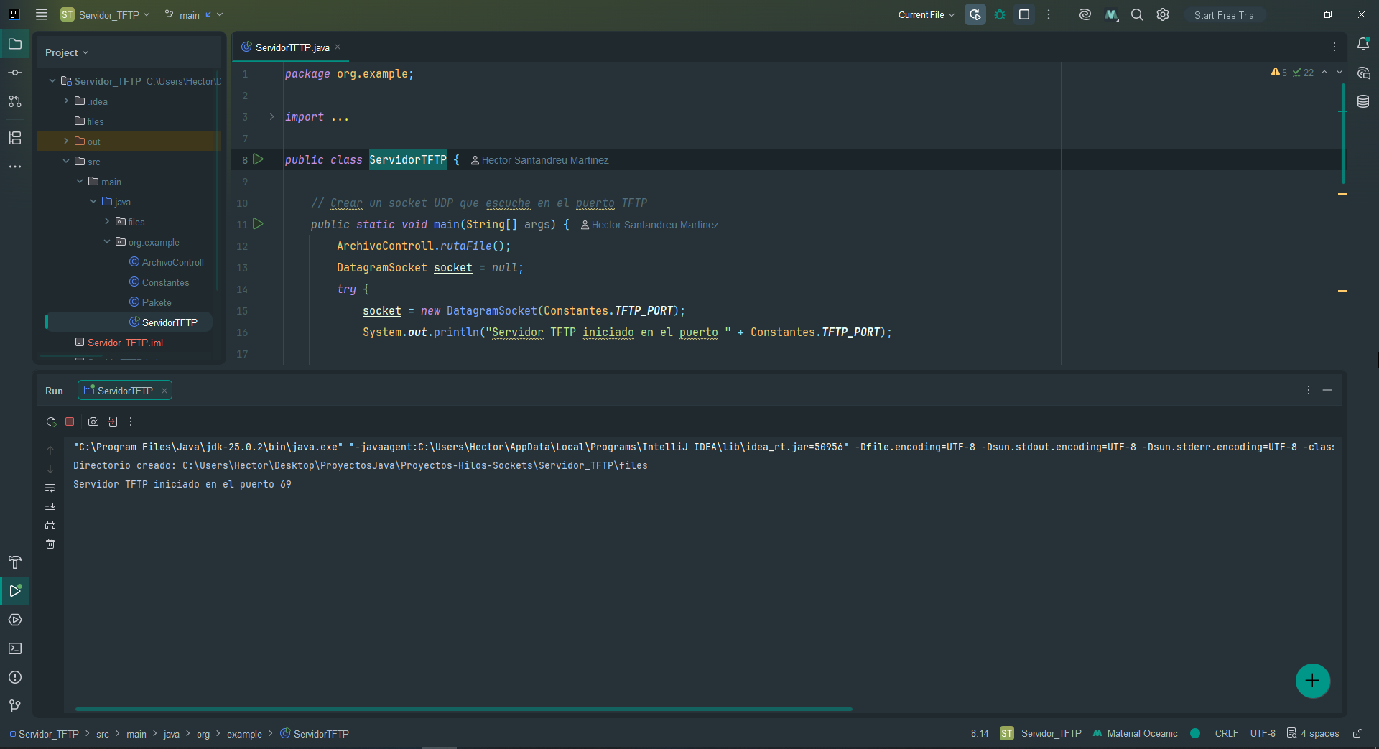Click the console horizontal scrollbar

click(464, 709)
